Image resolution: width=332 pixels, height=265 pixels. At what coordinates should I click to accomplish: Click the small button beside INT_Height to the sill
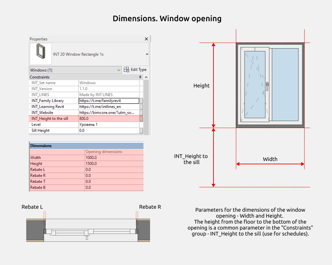coord(141,119)
